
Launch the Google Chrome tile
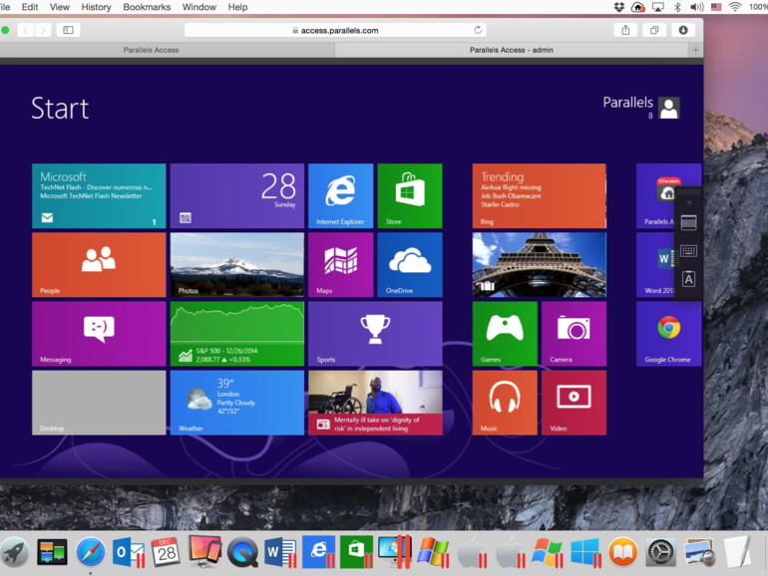(x=668, y=334)
